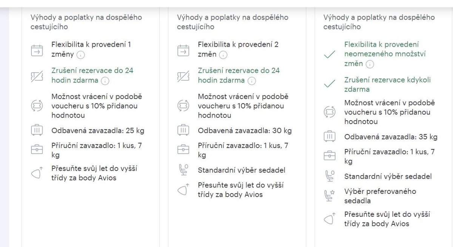
Task: Click the suitcase icon for 25 kg baggage
Action: pyautogui.click(x=37, y=131)
